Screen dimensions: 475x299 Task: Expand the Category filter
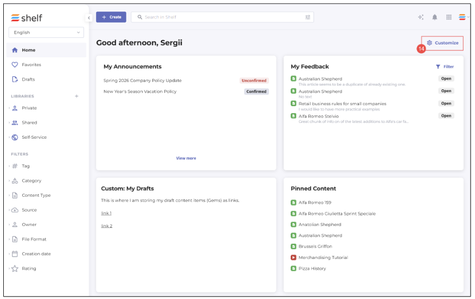(x=9, y=181)
